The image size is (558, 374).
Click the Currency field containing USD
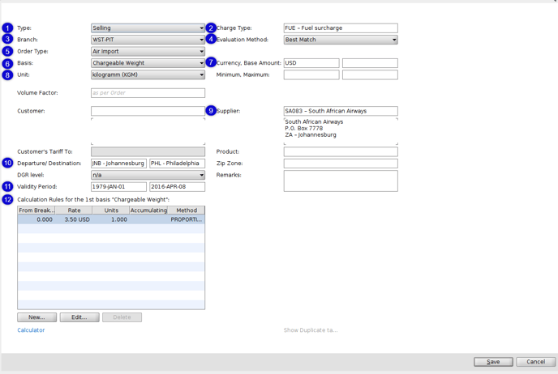click(x=311, y=63)
